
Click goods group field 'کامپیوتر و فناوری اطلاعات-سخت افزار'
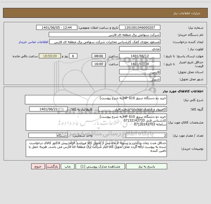[x=133, y=109]
